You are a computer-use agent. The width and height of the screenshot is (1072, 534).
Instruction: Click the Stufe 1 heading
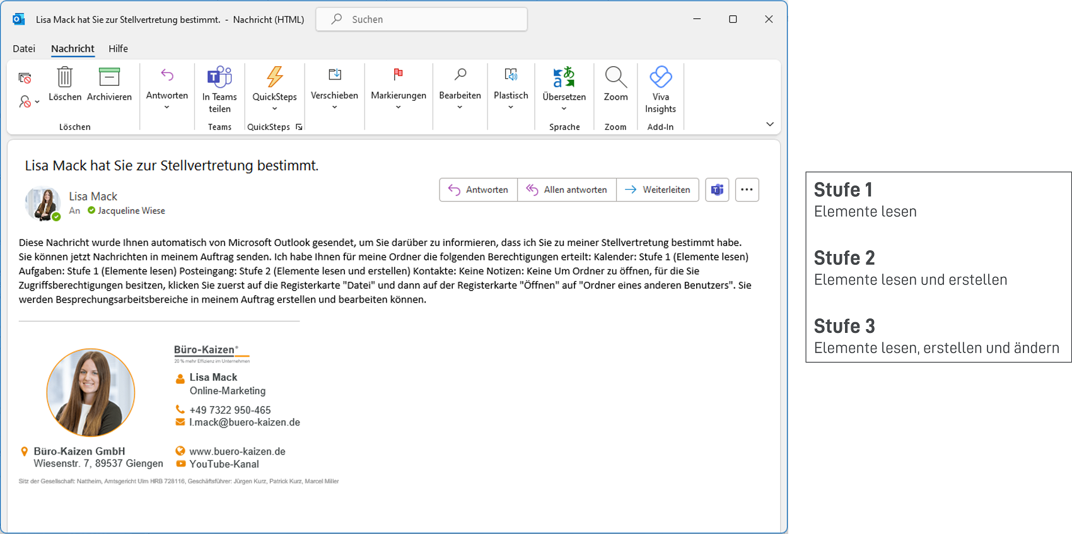click(843, 190)
